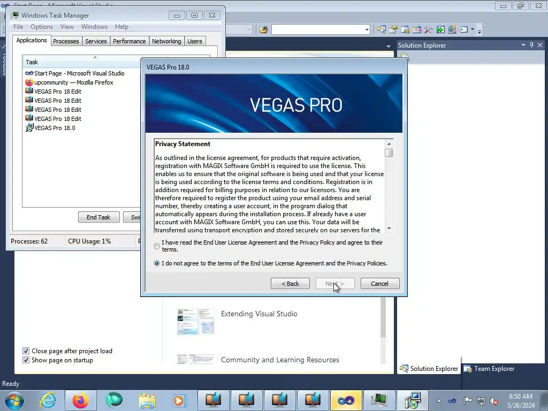Click the muted volume tray icon
Screen dimensions: 548x411
click(x=494, y=401)
